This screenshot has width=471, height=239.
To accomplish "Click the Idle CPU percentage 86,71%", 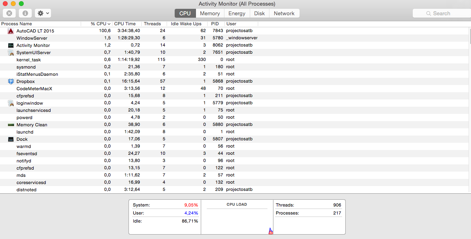I will (190, 221).
